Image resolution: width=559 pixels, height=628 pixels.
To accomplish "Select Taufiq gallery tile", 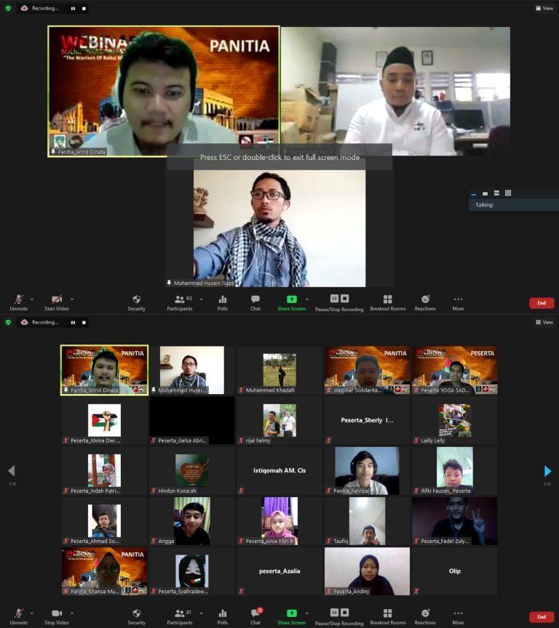I will click(x=367, y=521).
